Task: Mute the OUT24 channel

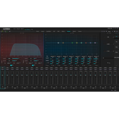Action: 115,70
